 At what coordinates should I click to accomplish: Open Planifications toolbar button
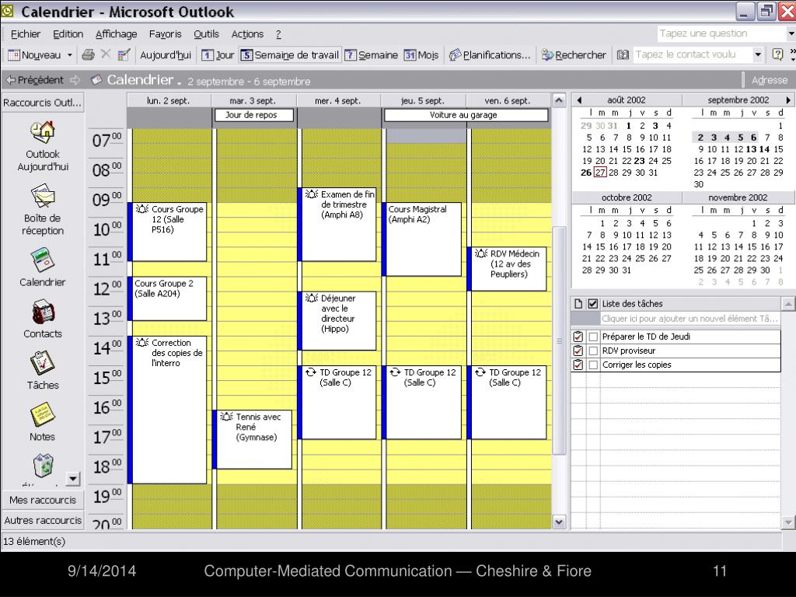(490, 55)
